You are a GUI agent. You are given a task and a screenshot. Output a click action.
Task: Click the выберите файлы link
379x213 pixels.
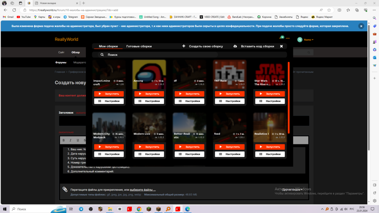tap(143, 190)
